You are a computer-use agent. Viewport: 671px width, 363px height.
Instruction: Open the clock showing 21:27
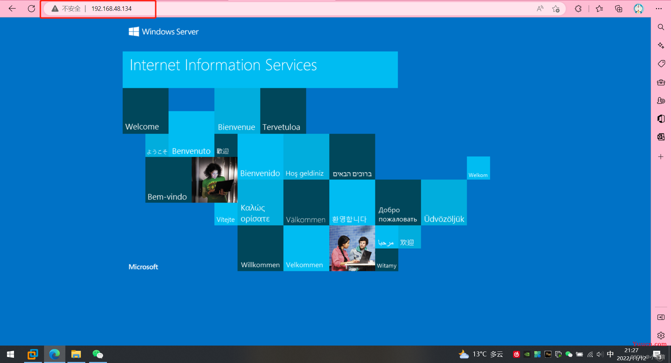(x=631, y=354)
